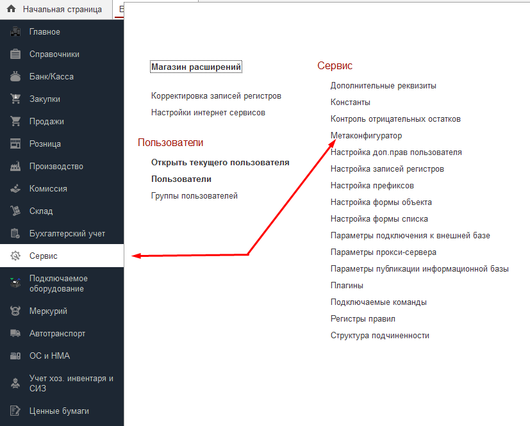The image size is (530, 426).
Task: Open Настройка формы списка
Action: coord(379,219)
